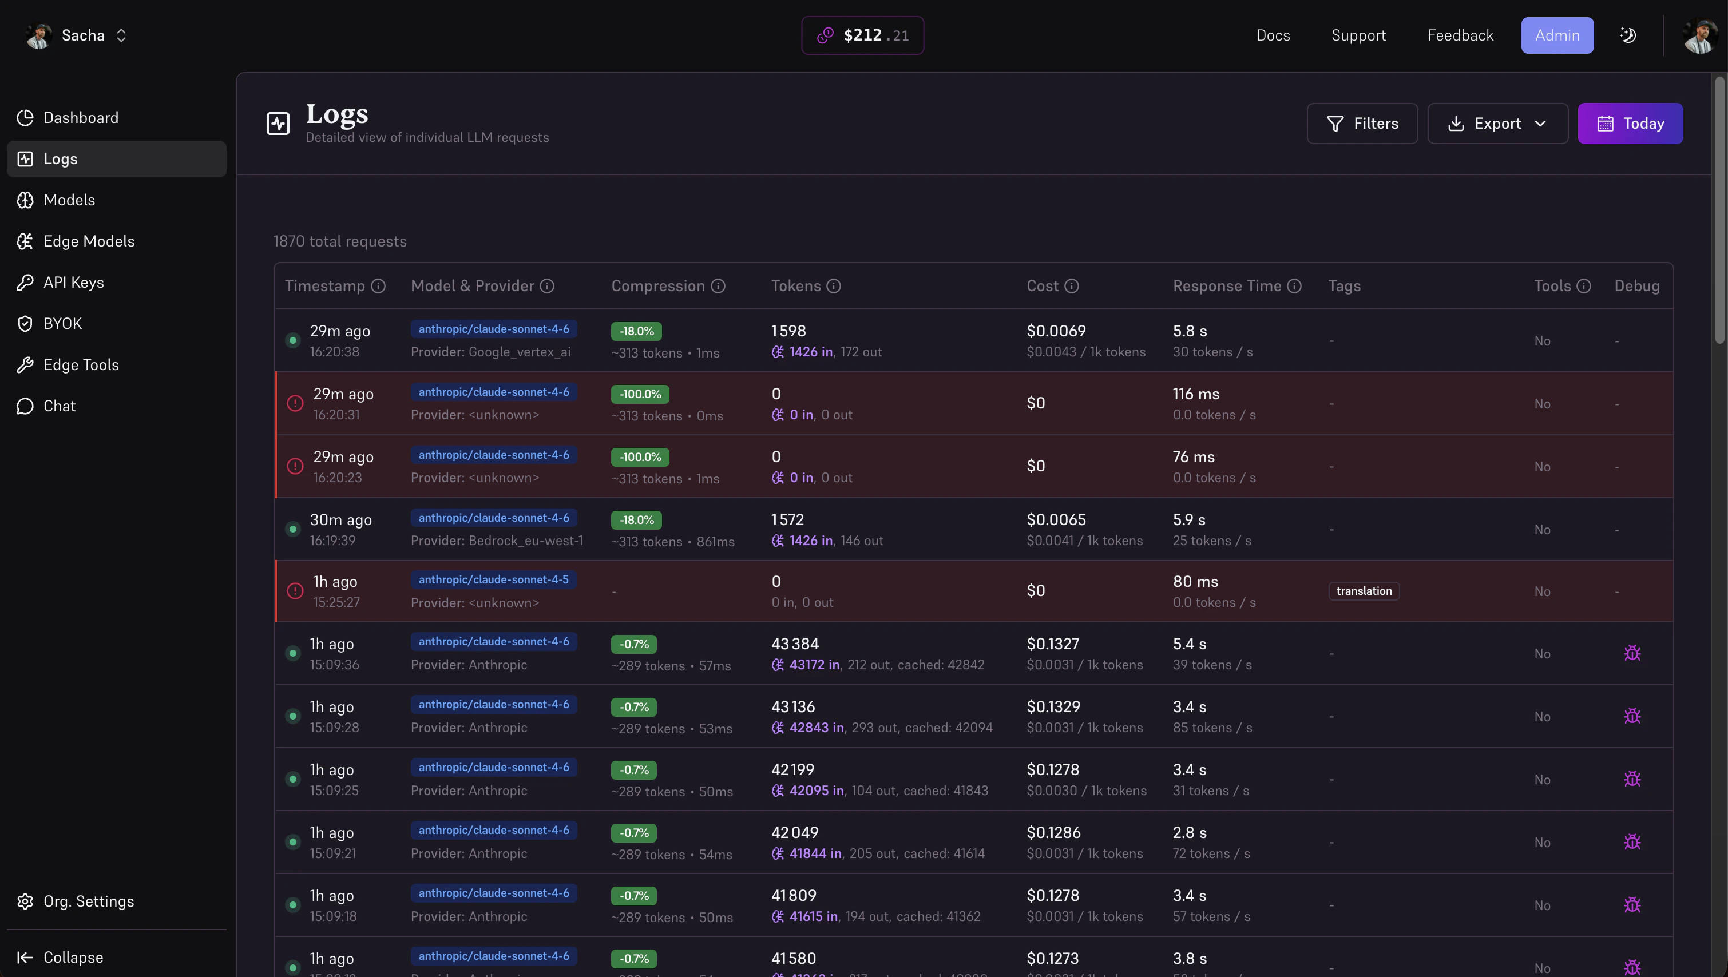Viewport: 1728px width, 977px height.
Task: Open the Export dropdown
Action: (1498, 123)
